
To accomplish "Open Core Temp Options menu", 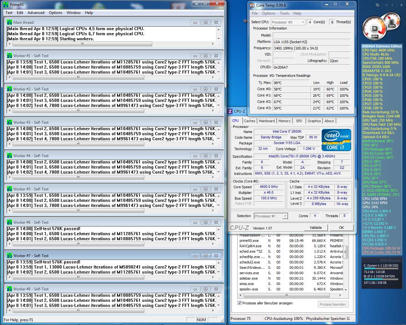I will click(269, 13).
